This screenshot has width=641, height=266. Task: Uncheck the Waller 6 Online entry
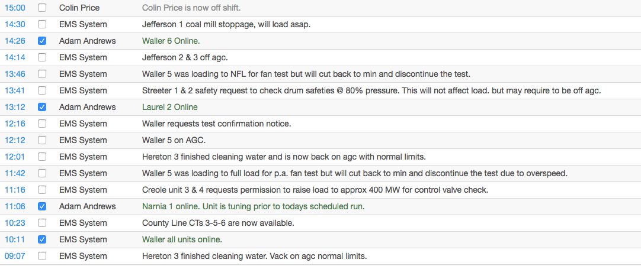[x=42, y=41]
